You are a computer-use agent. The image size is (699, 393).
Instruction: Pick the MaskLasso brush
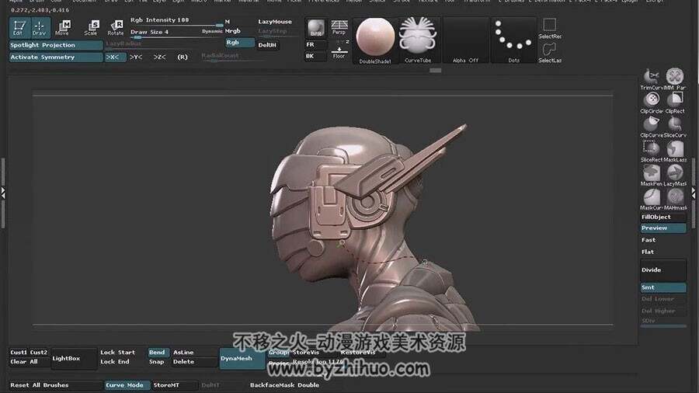[x=675, y=151]
